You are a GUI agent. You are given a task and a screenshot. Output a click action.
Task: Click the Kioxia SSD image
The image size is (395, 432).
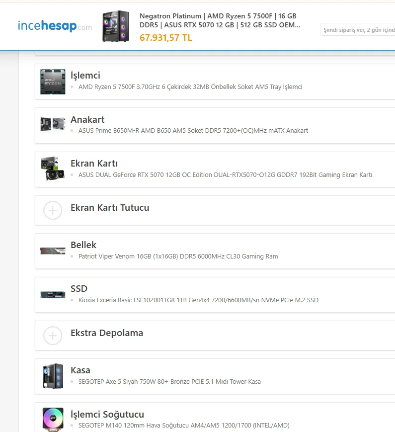tap(53, 294)
